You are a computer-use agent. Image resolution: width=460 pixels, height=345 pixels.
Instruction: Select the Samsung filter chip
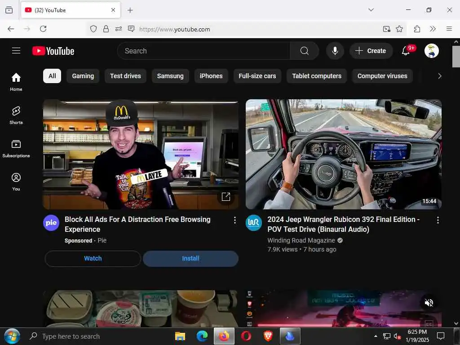[x=170, y=76]
